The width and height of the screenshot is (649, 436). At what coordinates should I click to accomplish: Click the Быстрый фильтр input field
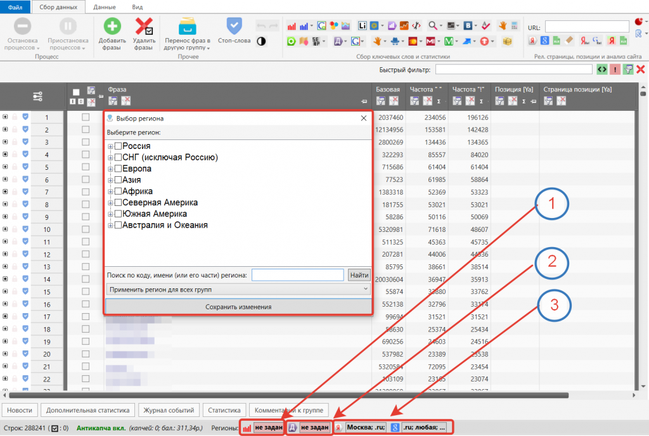click(514, 70)
